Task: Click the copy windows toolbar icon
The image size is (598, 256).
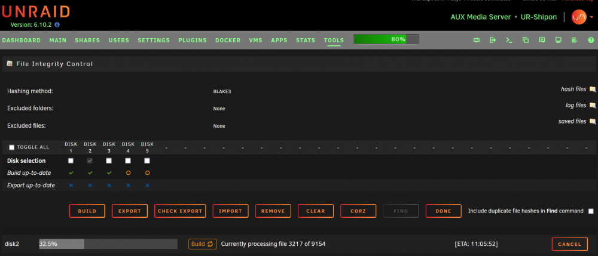Action: [x=526, y=40]
